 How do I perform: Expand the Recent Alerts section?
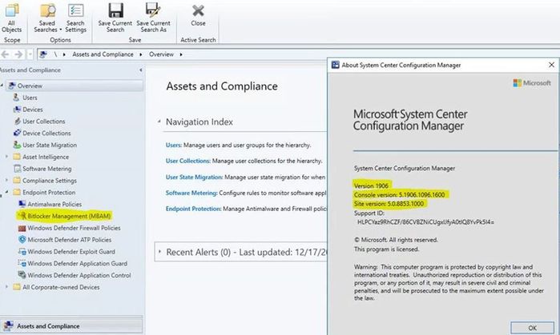159,252
